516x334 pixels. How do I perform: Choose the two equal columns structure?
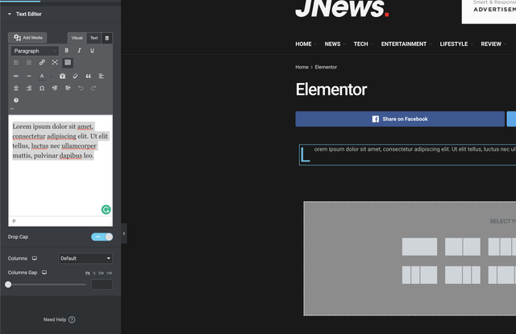pos(462,247)
